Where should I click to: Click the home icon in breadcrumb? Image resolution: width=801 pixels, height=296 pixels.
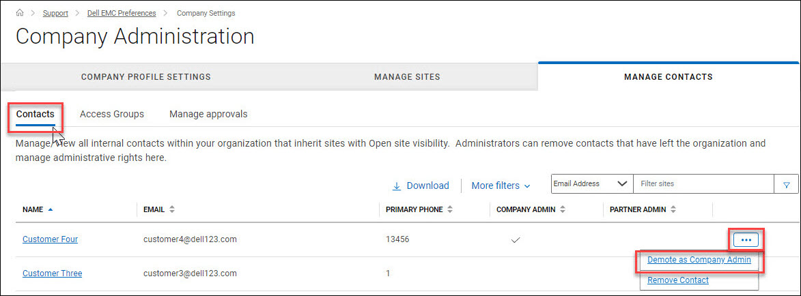(20, 13)
